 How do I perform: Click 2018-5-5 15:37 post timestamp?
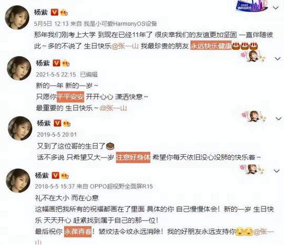(55, 187)
